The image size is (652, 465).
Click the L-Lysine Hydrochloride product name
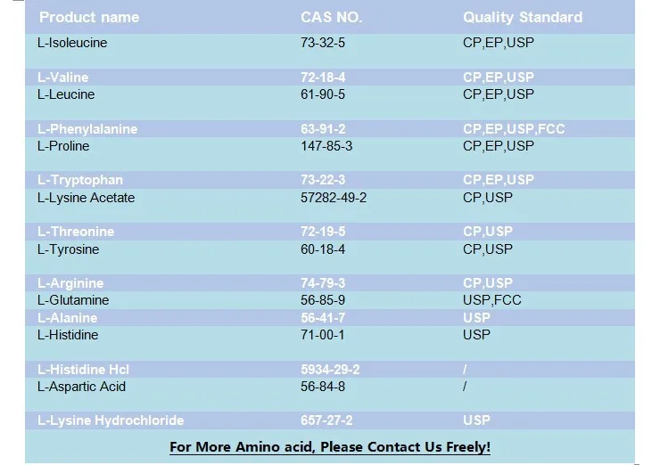point(111,420)
